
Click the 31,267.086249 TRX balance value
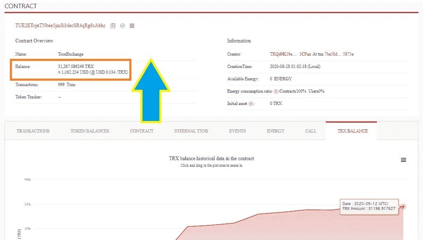point(76,66)
